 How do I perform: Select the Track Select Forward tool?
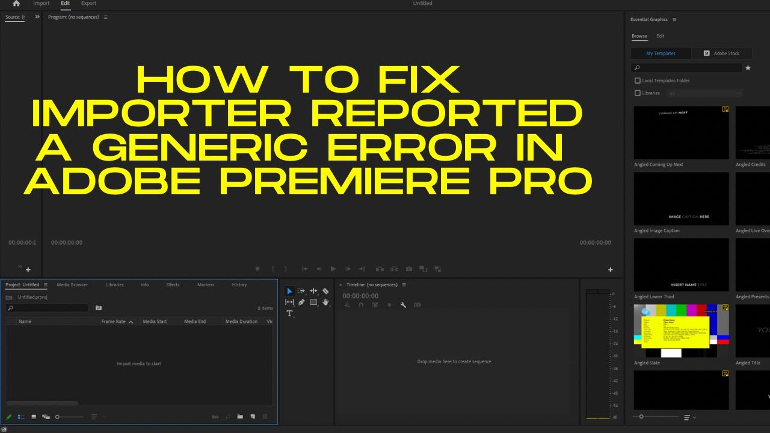[x=301, y=291]
